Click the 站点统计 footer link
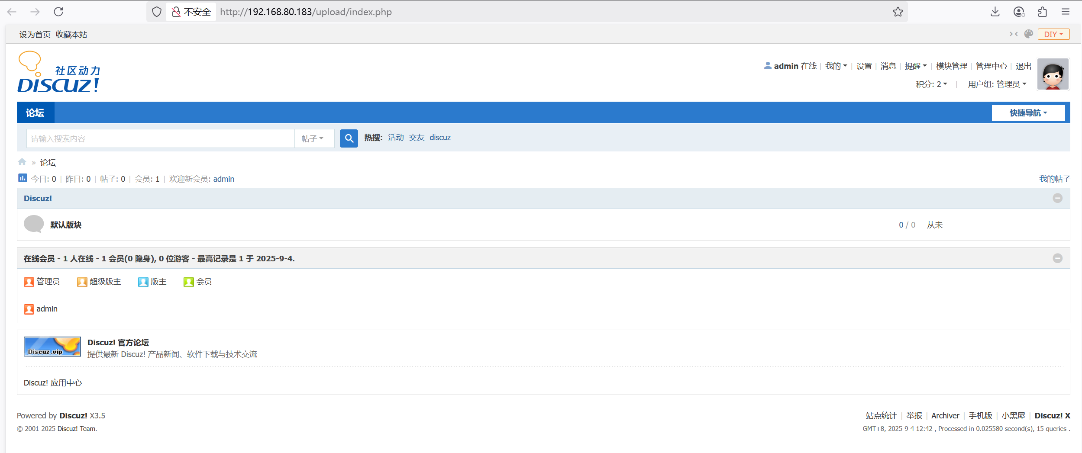Viewport: 1082px width, 453px height. click(x=881, y=415)
